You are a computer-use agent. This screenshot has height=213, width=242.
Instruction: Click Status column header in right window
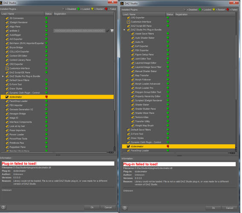(170, 14)
